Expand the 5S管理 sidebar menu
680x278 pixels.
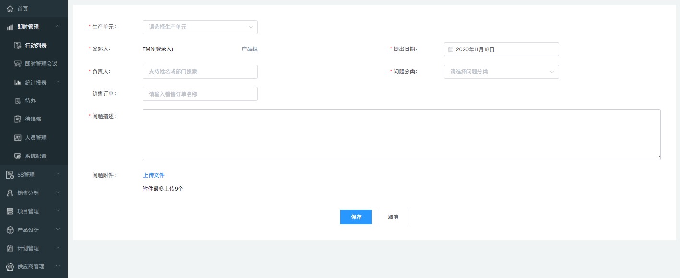pyautogui.click(x=34, y=175)
